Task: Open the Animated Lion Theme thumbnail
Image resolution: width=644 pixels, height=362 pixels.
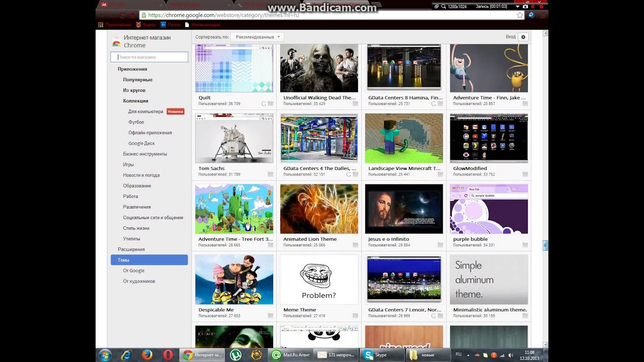Action: (319, 209)
